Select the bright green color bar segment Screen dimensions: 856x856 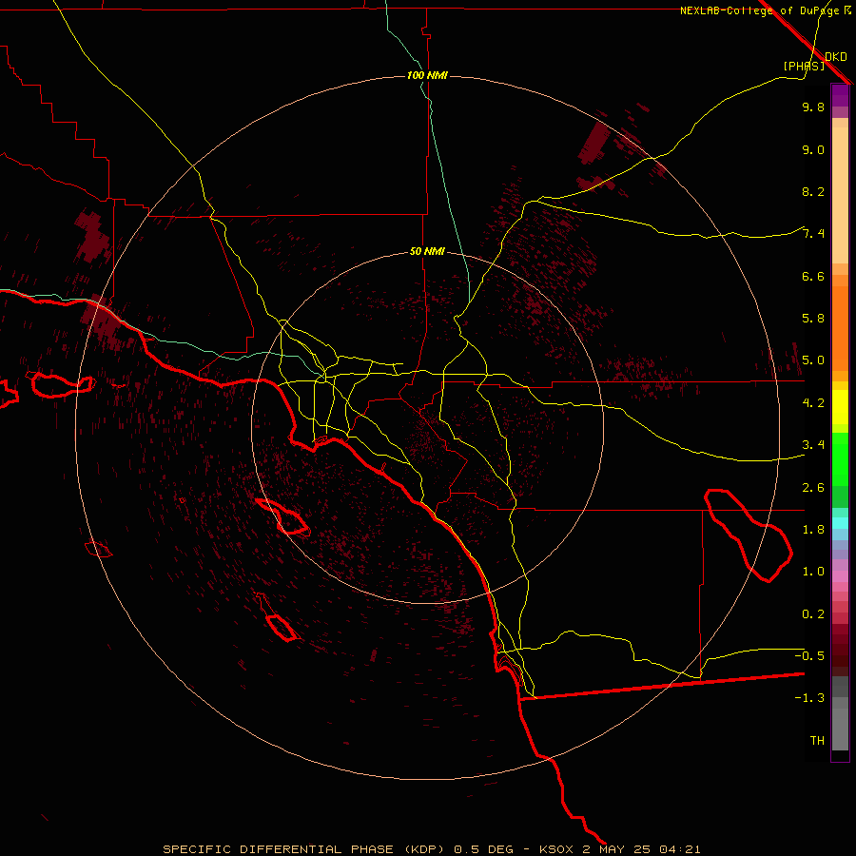click(840, 458)
